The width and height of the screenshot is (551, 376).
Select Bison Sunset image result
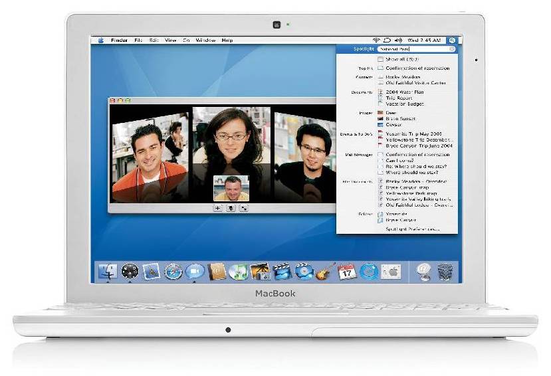click(x=400, y=119)
